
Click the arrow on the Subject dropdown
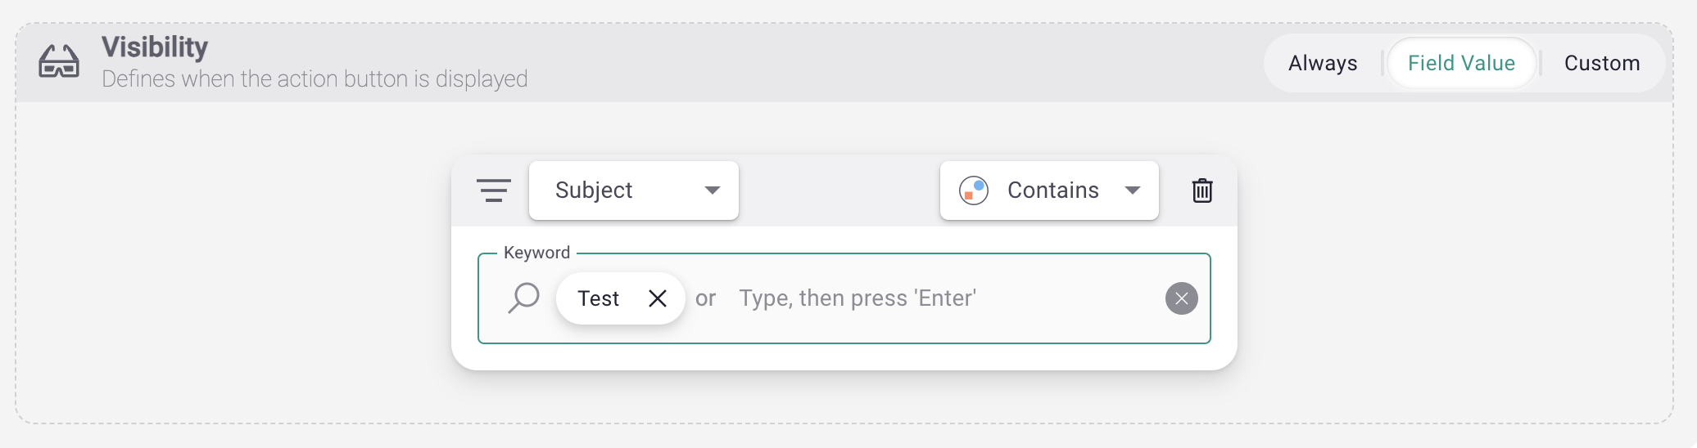(712, 190)
